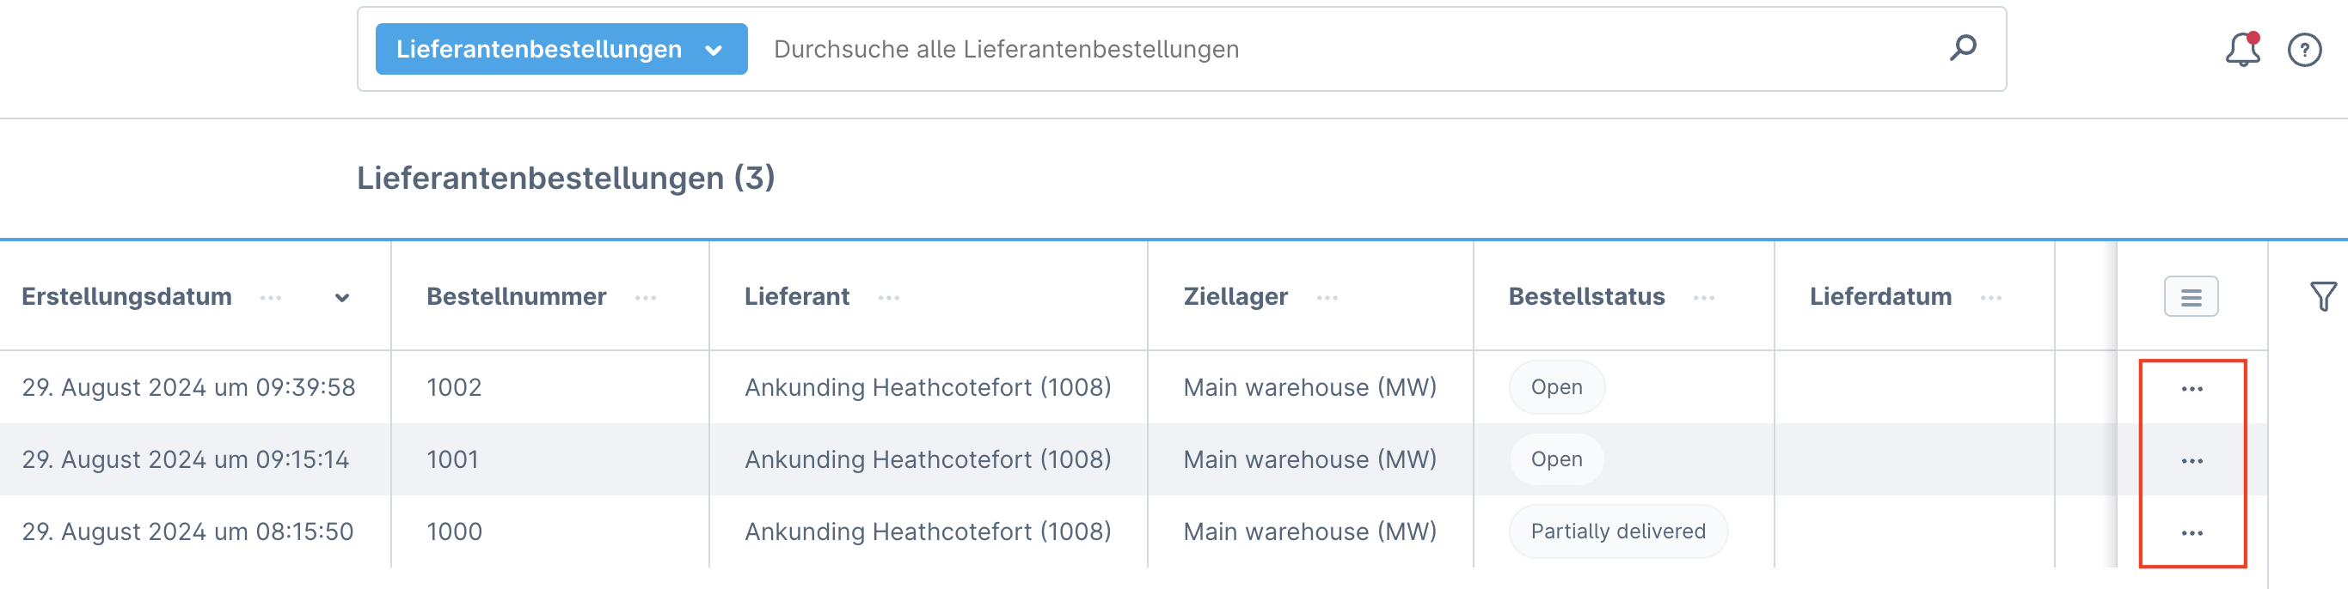This screenshot has height=589, width=2348.
Task: Open notifications via the bell icon
Action: point(2242,49)
